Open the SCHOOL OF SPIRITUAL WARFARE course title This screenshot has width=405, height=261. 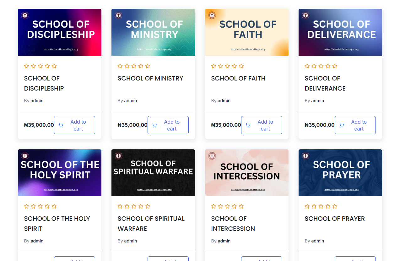151,224
